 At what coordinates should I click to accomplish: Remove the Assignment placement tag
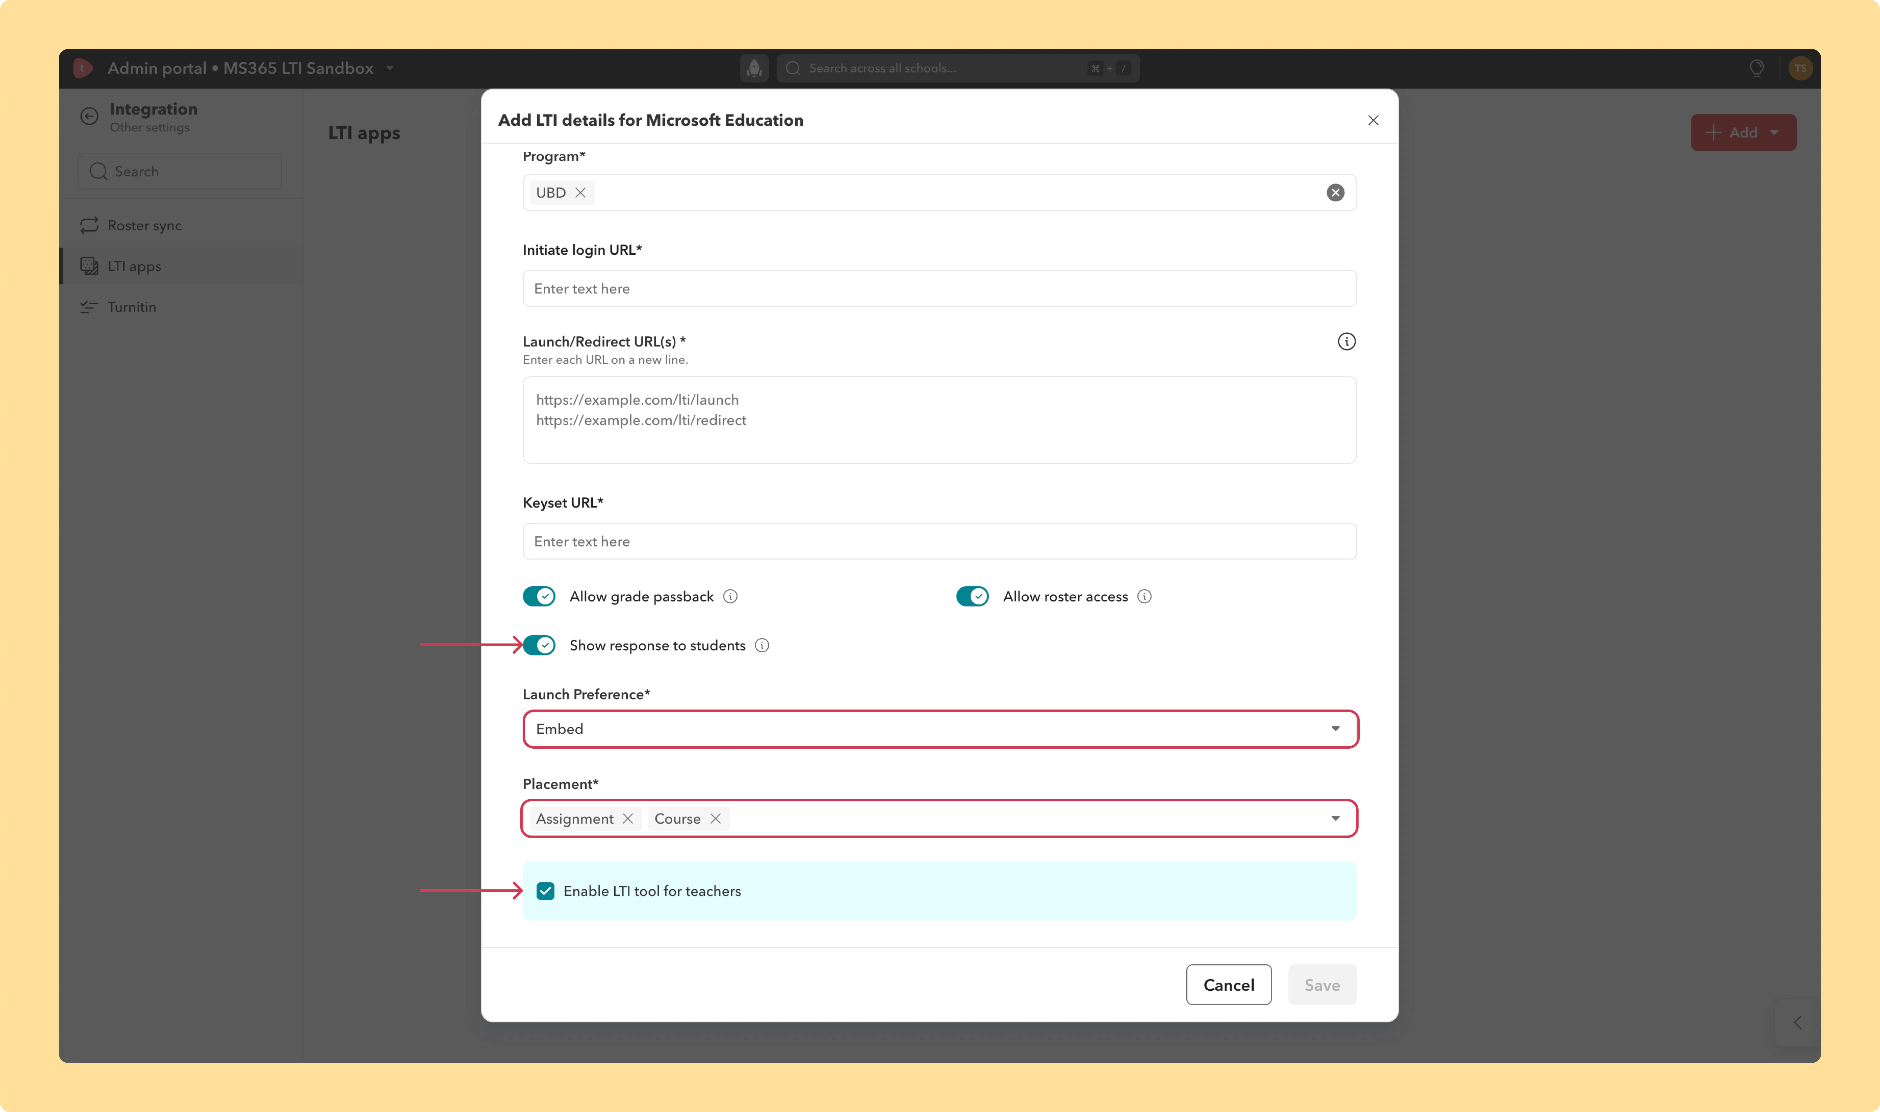[627, 818]
